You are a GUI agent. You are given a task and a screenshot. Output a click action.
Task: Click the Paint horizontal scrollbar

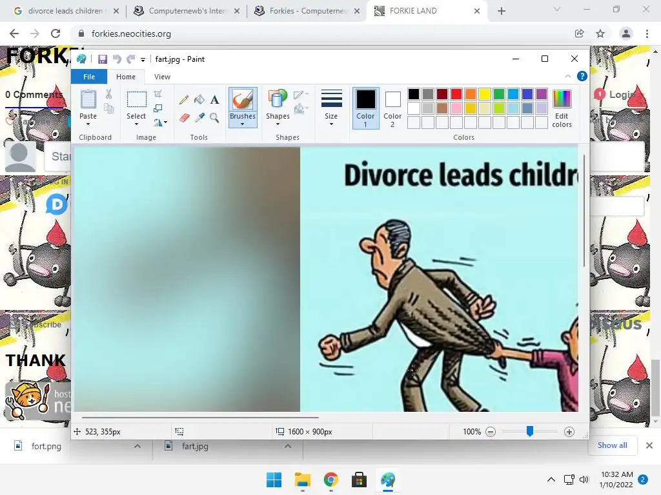pos(200,418)
